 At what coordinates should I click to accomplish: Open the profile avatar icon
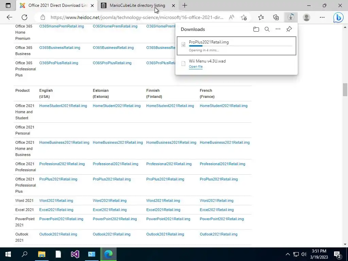[306, 17]
